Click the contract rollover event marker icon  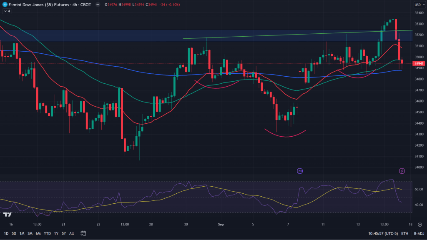tap(299, 171)
